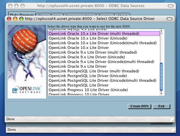Click the Create DSN button
The width and height of the screenshot is (180, 136).
140,106
